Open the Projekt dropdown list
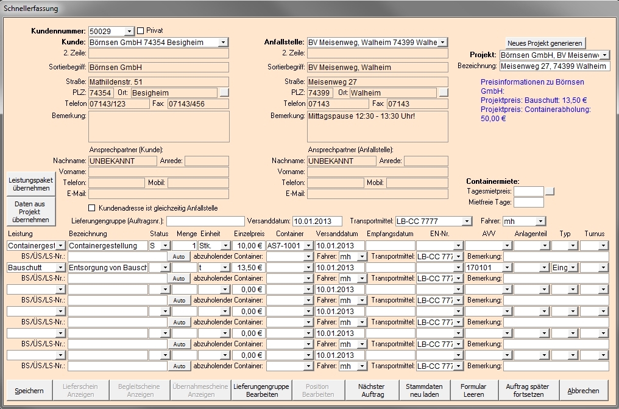 tap(604, 55)
